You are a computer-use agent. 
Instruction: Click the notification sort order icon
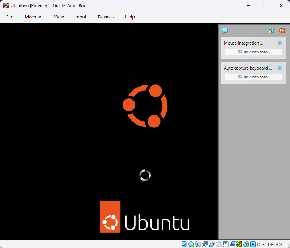[x=271, y=30]
